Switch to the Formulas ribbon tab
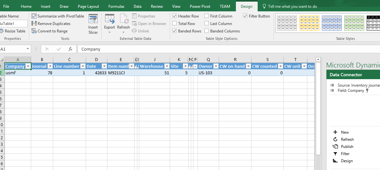 [x=116, y=6]
